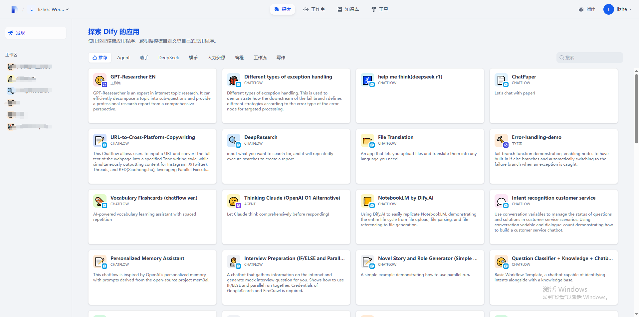
Task: Click the plugin cube icon in header
Action: point(581,9)
